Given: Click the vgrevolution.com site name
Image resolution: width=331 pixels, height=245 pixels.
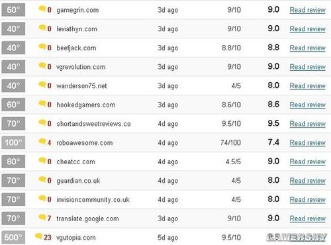Looking at the screenshot, I should 81,67.
